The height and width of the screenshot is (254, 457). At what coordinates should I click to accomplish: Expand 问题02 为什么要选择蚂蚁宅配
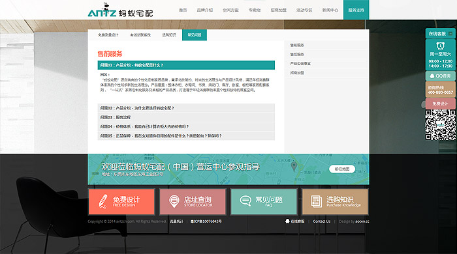[186, 108]
